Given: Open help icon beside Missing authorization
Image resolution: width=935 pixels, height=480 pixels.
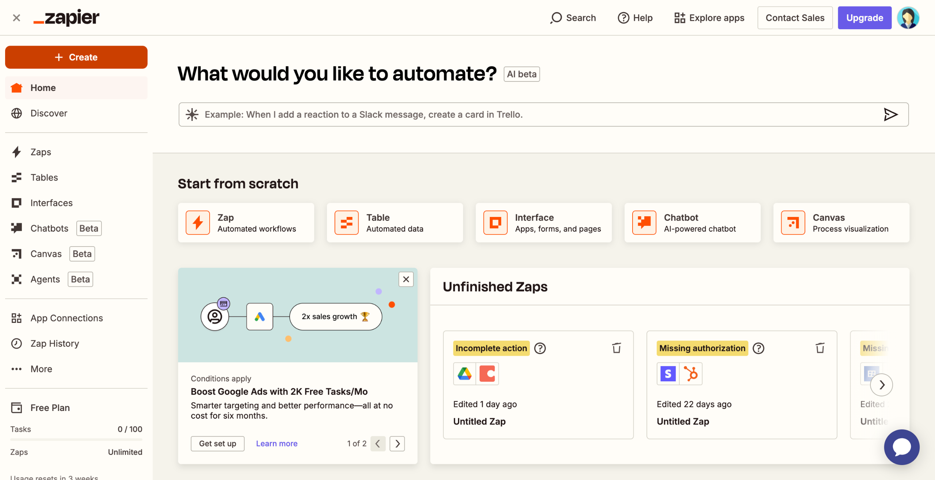Looking at the screenshot, I should click(x=759, y=348).
